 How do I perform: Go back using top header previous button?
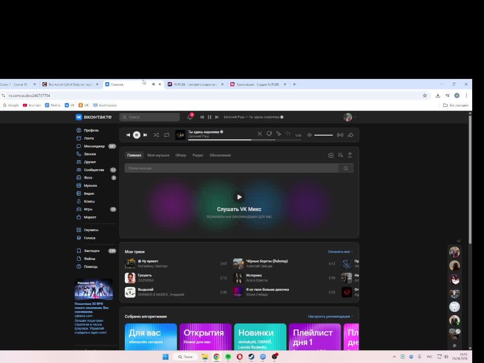click(x=202, y=117)
